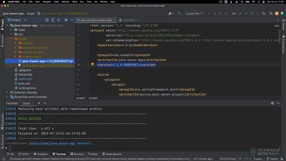
Task: Click the Run triangle button in toolbar
Action: (x=209, y=13)
